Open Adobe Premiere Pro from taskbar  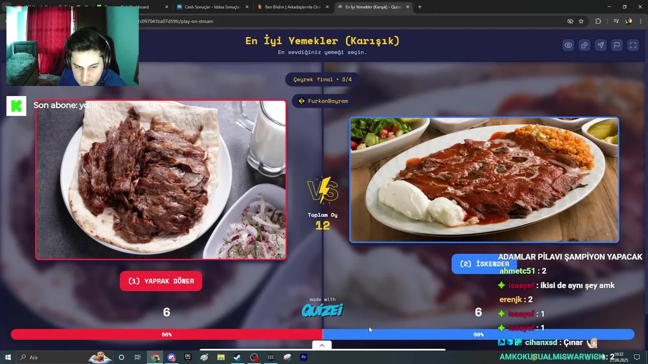click(x=304, y=357)
